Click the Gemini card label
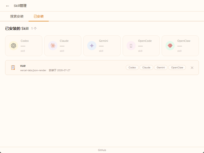Viewport: 204px width, 153px height. coord(104,41)
